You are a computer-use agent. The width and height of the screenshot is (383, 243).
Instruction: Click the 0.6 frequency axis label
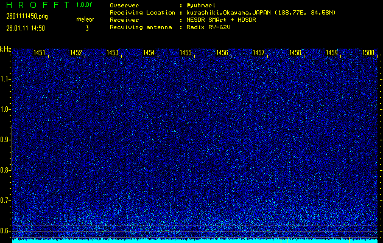(x=5, y=231)
